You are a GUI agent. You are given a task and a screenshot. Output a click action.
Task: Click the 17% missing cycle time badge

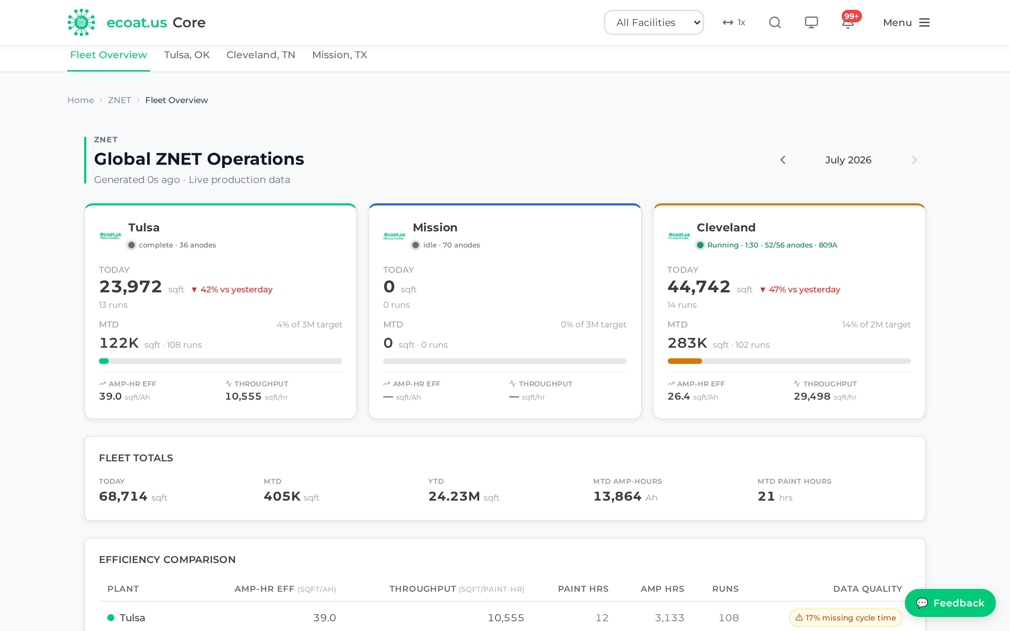(846, 618)
